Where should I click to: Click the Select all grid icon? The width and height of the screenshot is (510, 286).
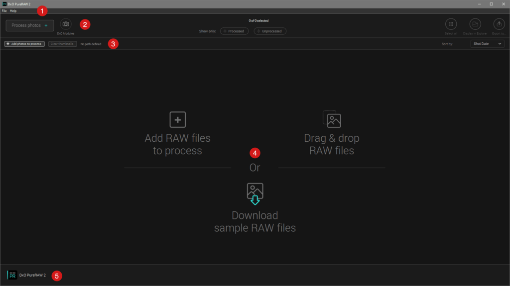point(451,24)
